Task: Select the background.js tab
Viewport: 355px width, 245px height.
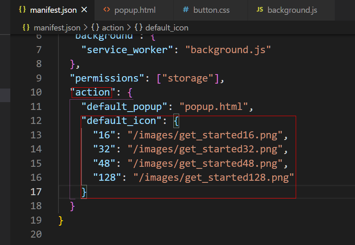Action: coord(292,9)
